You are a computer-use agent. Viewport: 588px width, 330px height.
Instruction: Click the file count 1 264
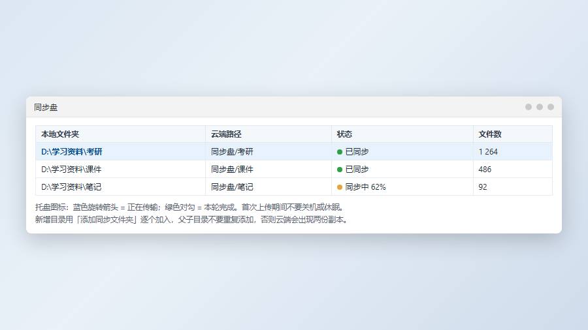(x=488, y=151)
